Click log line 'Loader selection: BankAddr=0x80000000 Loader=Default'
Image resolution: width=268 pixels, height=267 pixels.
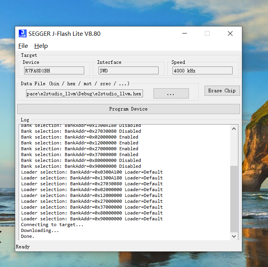click(92, 213)
